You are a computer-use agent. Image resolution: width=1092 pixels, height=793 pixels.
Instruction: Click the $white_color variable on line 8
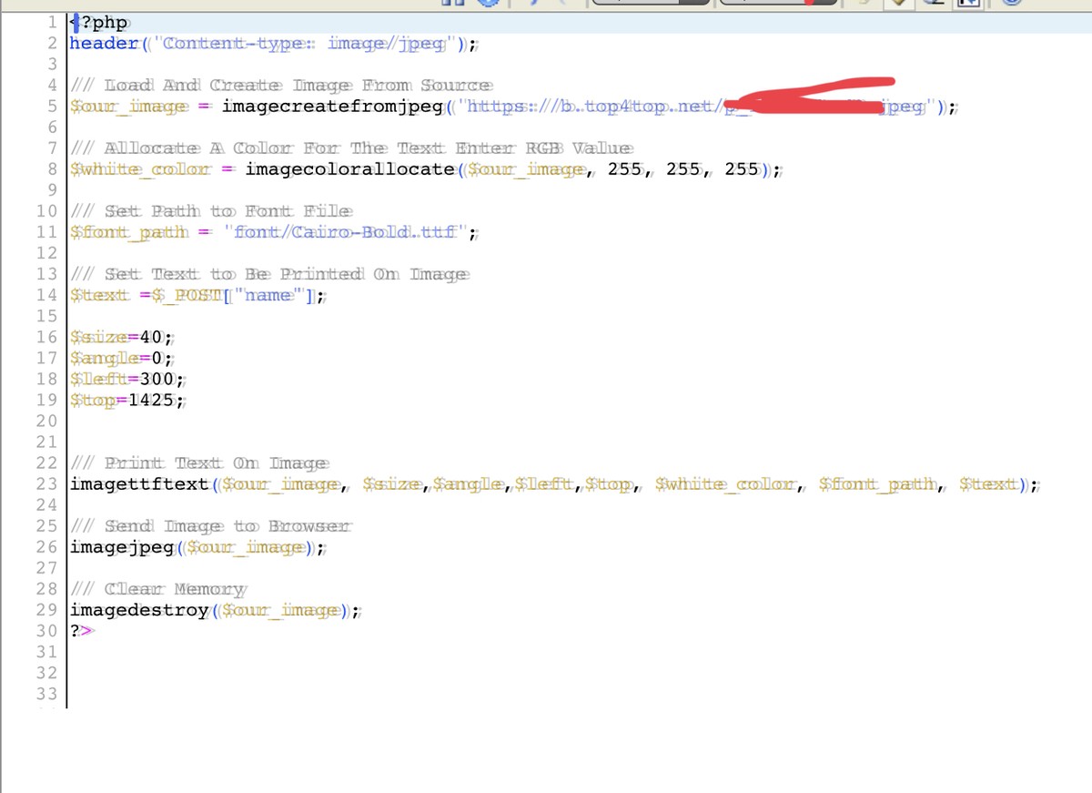point(142,168)
